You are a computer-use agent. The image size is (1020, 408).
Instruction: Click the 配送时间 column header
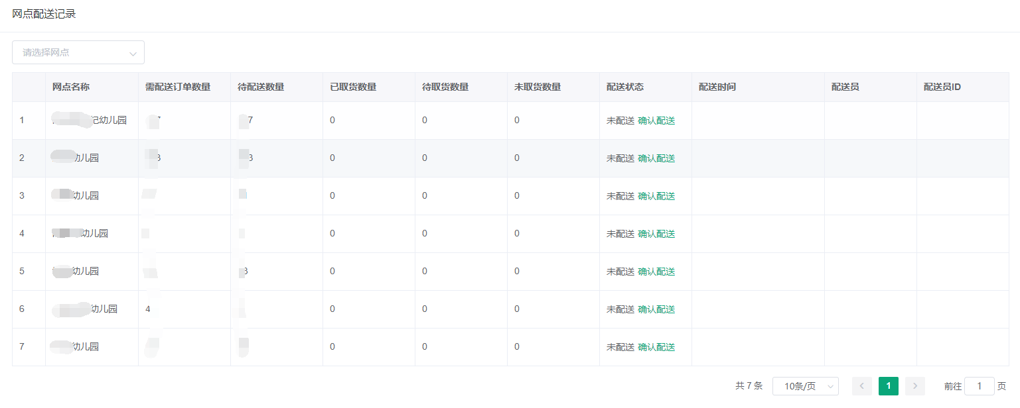pyautogui.click(x=717, y=87)
